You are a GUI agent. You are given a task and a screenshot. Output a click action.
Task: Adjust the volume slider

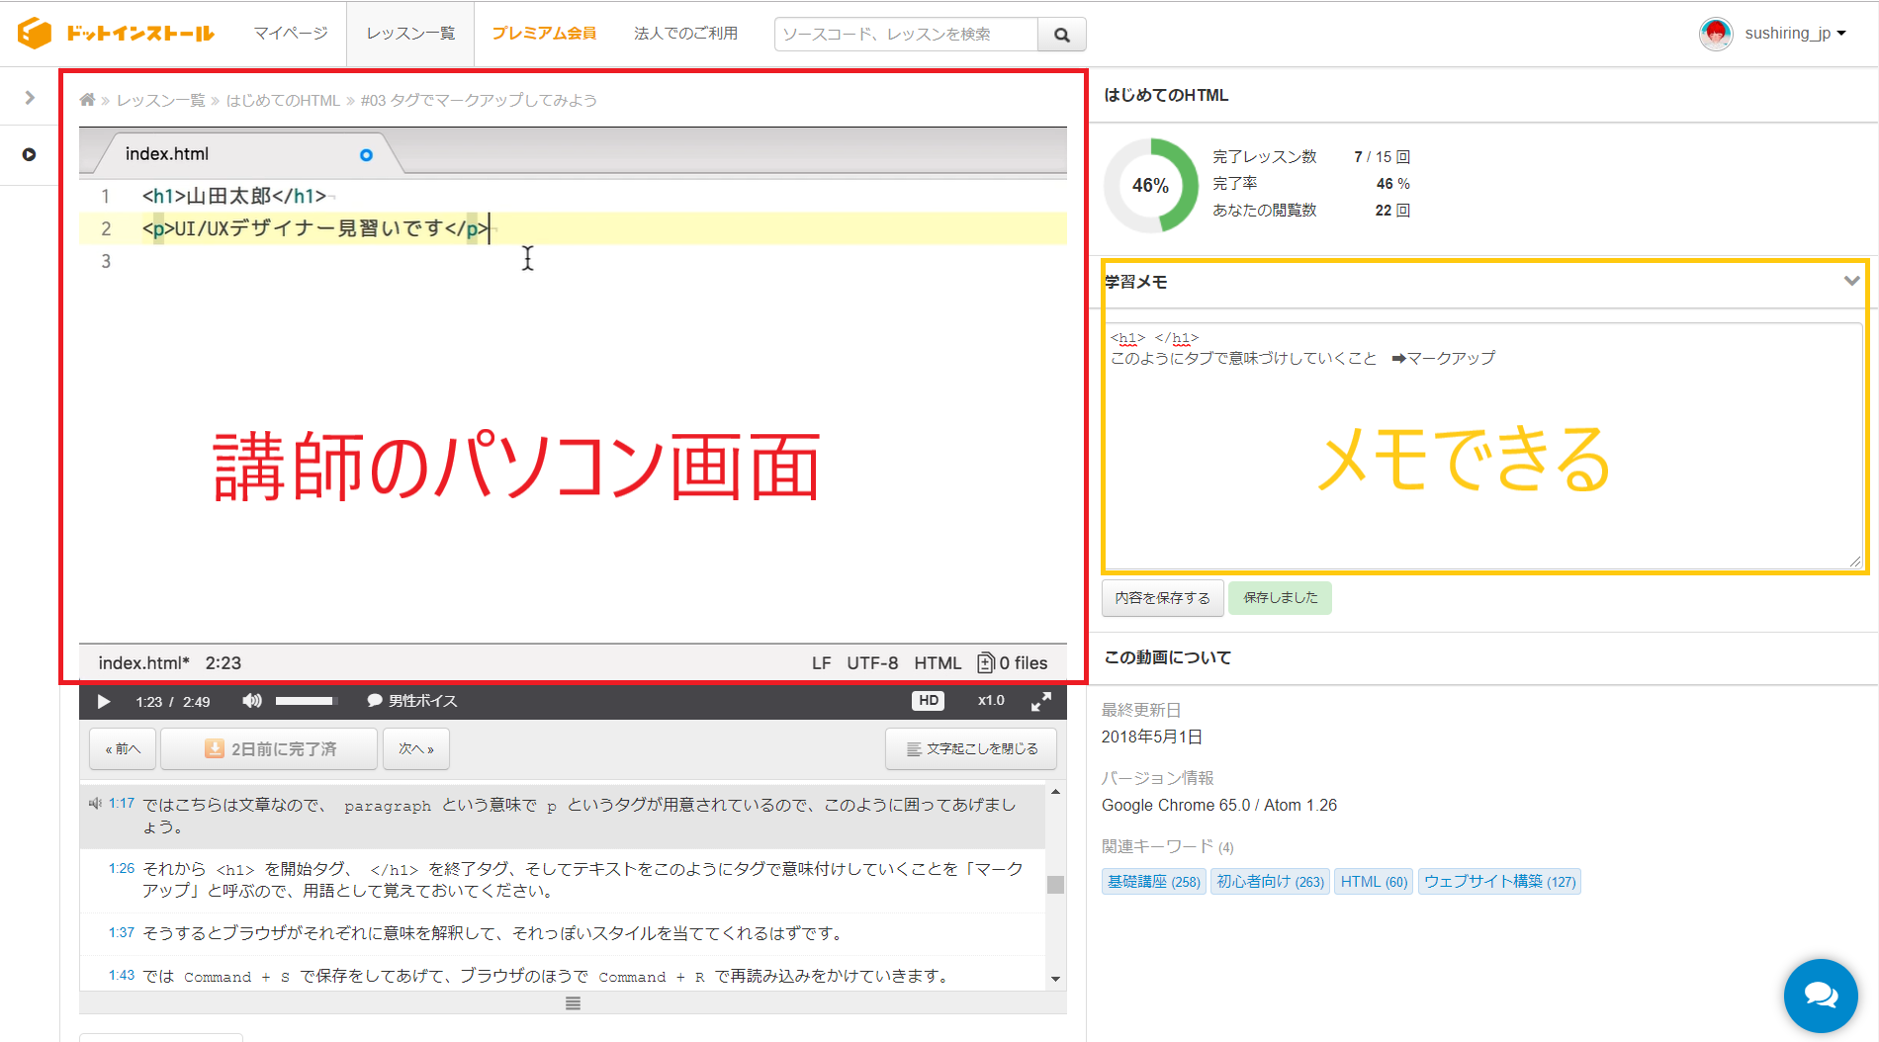(307, 701)
